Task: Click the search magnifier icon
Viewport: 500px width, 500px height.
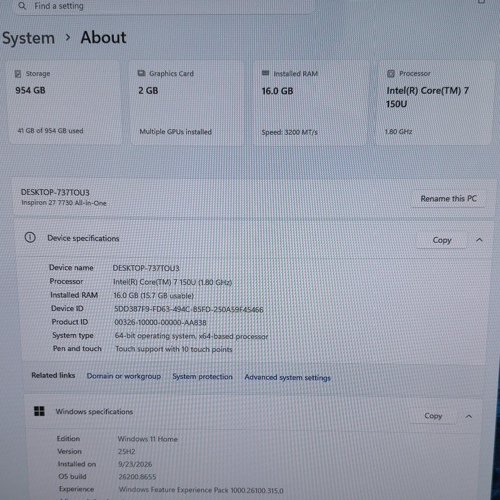Action: click(x=22, y=6)
